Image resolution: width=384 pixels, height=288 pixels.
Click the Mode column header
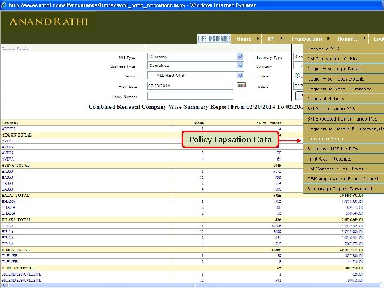coord(198,123)
